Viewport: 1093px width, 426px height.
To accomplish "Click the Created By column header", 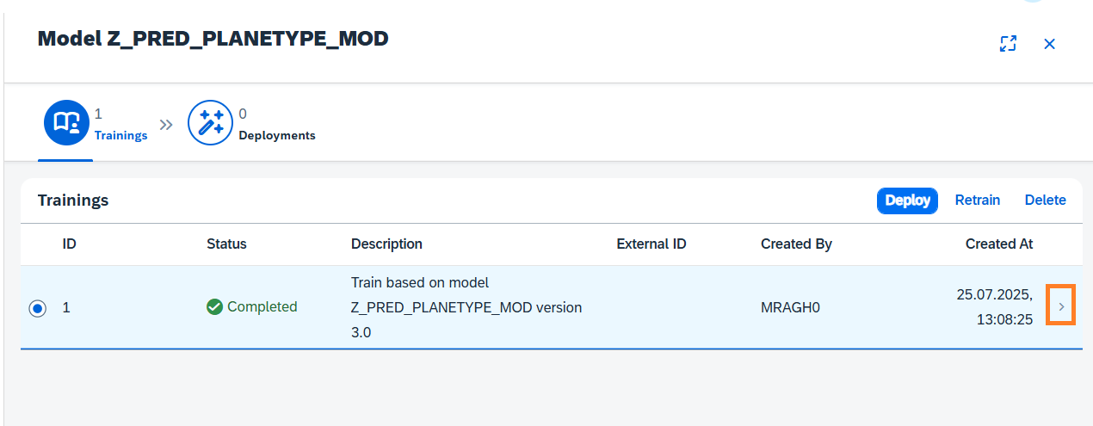I will [x=796, y=244].
